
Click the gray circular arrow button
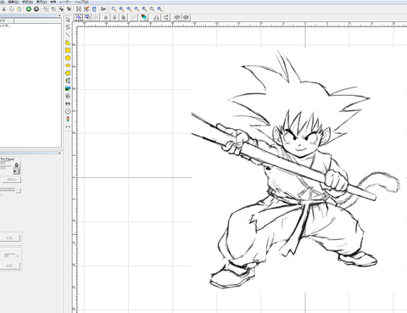pos(36,9)
